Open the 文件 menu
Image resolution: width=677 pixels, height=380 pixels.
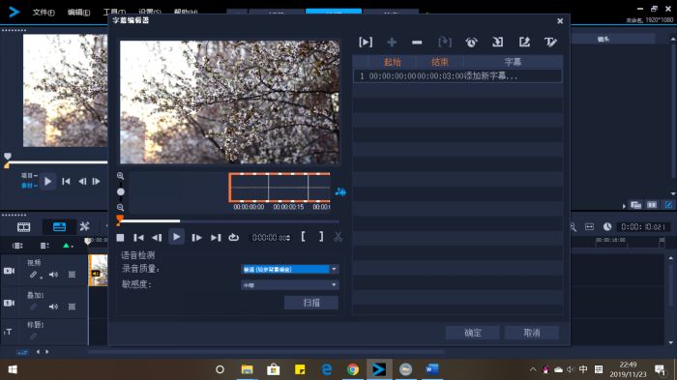[x=44, y=13]
